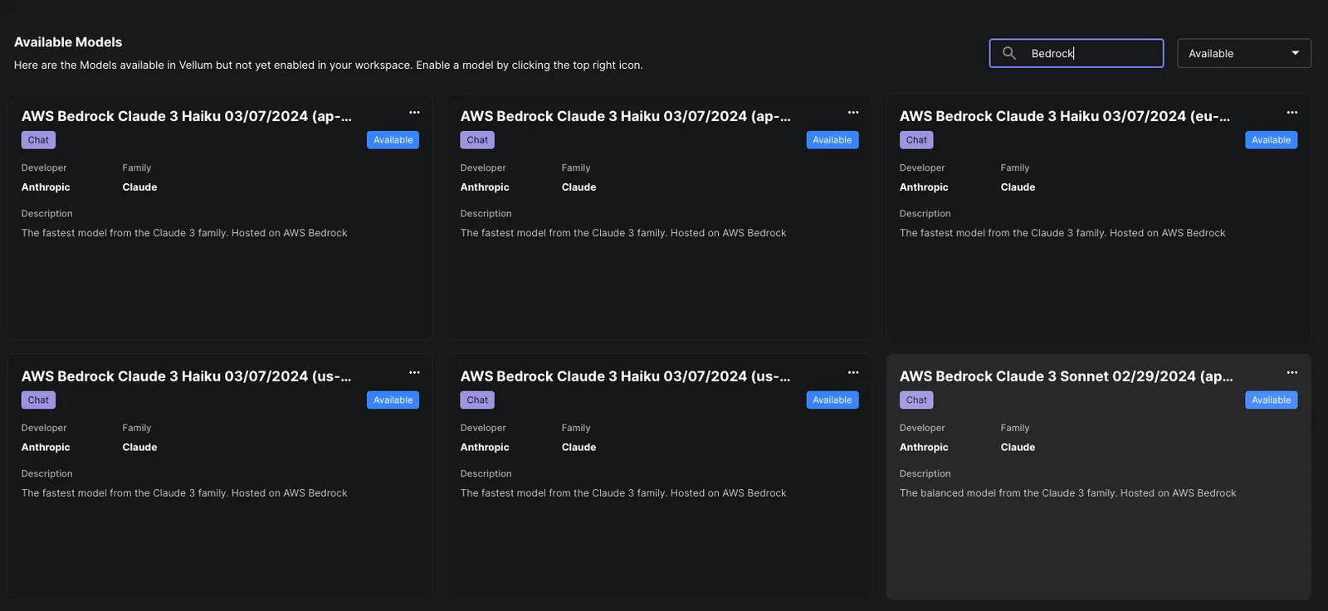Click Chat tag on Claude 3 Sonnet card

pyautogui.click(x=916, y=400)
